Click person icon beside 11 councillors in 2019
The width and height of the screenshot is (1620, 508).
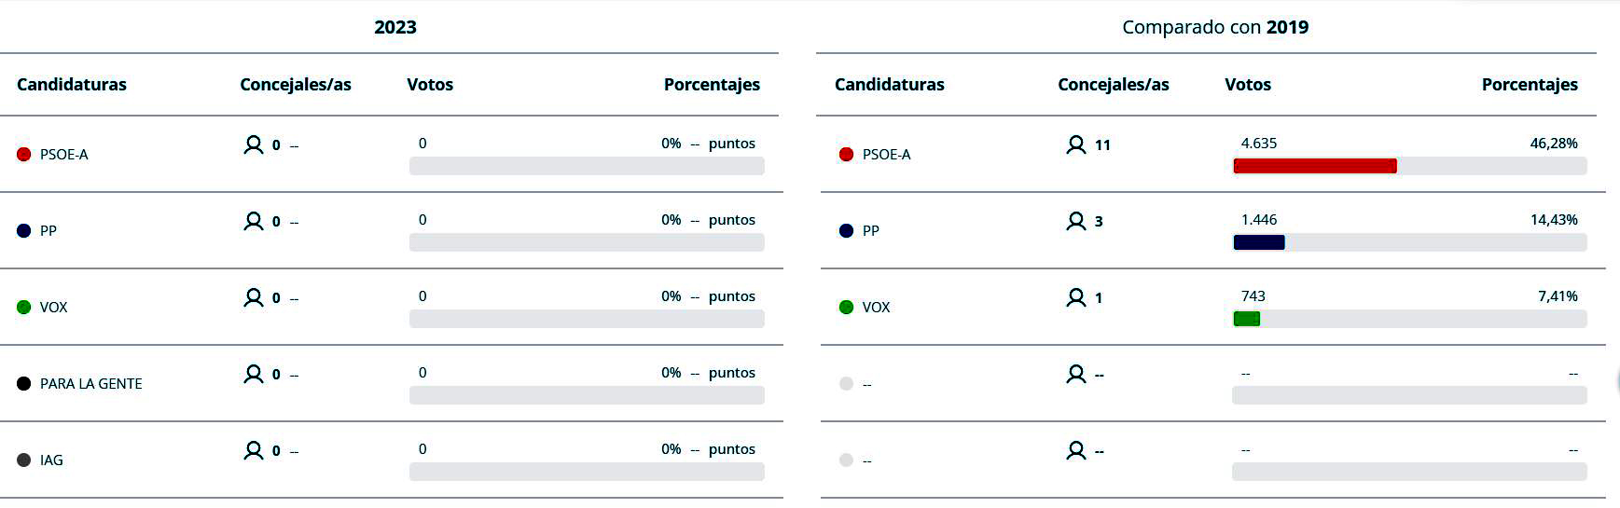click(x=1075, y=144)
